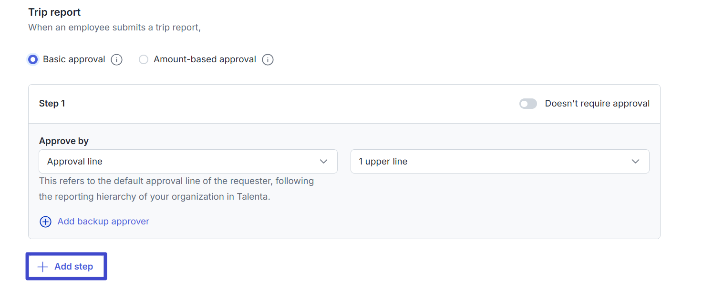Click the Basic approval label text

(74, 59)
